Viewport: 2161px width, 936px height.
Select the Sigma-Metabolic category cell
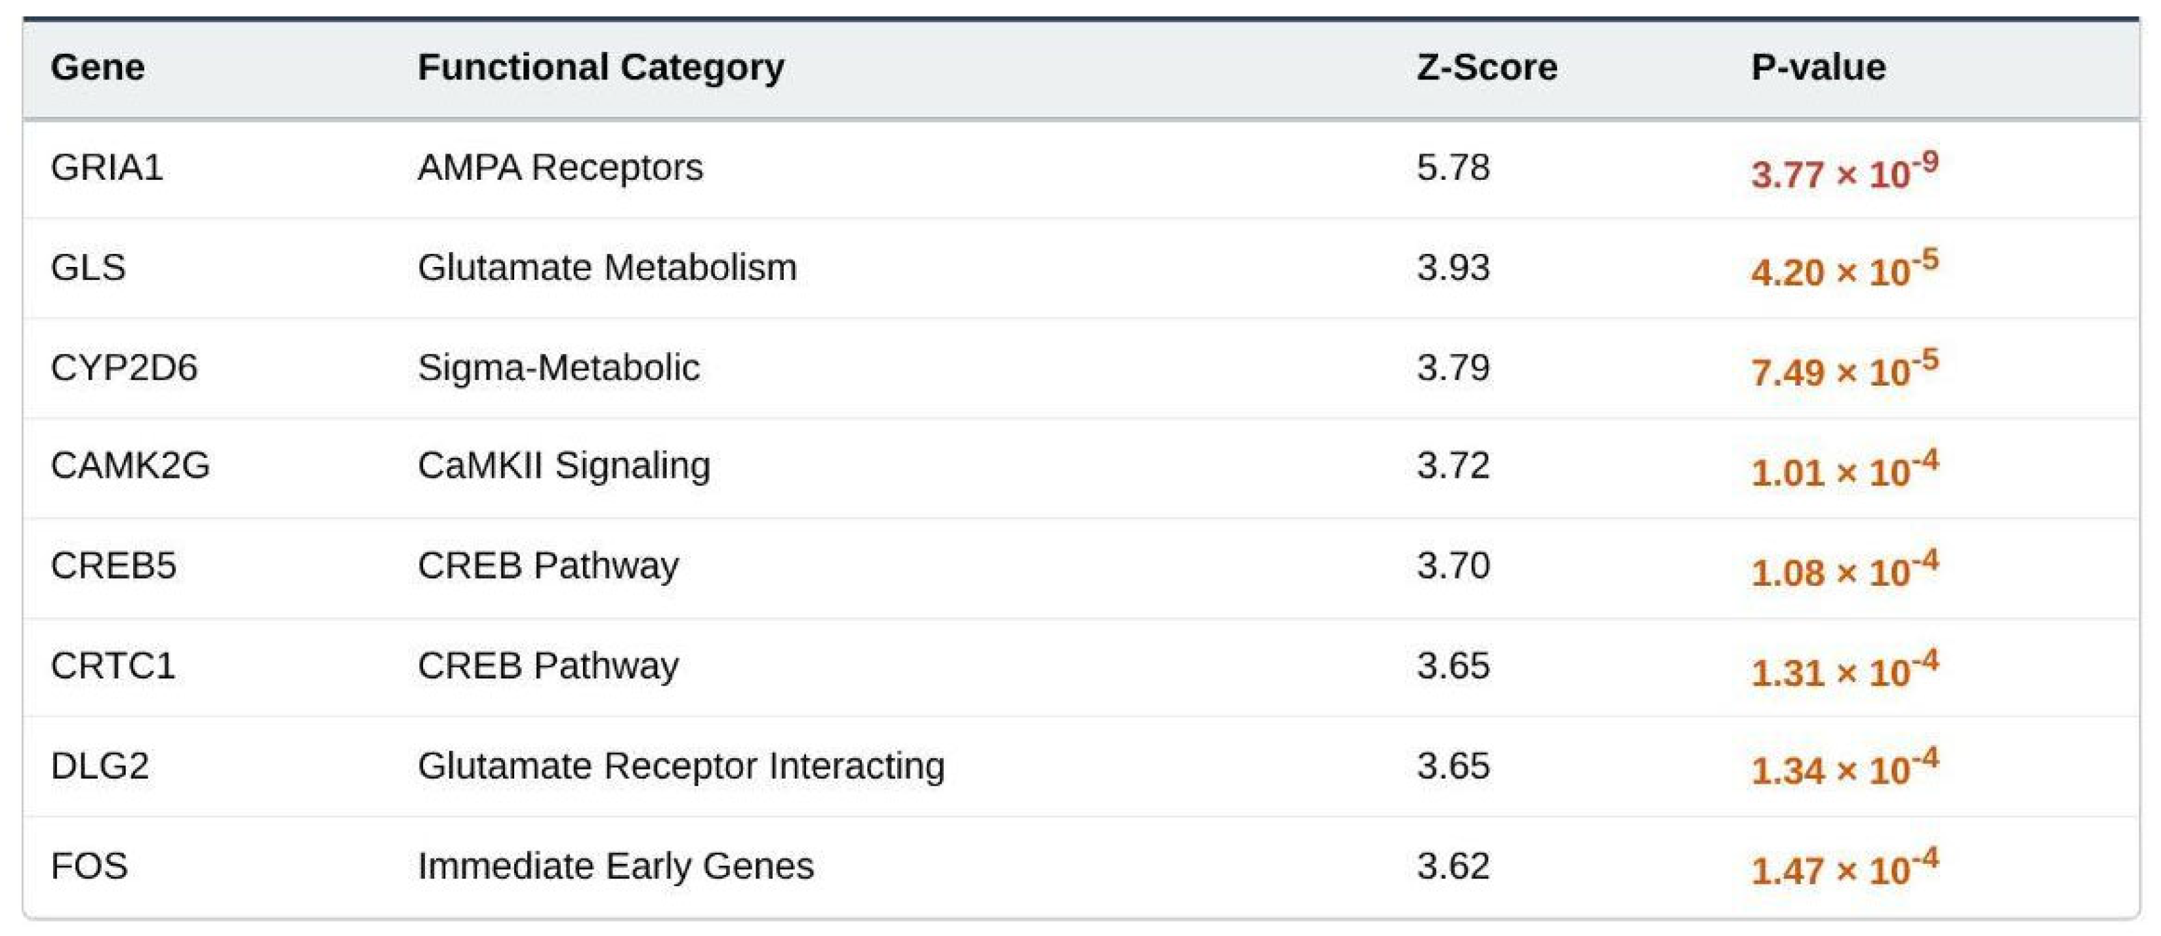(559, 367)
